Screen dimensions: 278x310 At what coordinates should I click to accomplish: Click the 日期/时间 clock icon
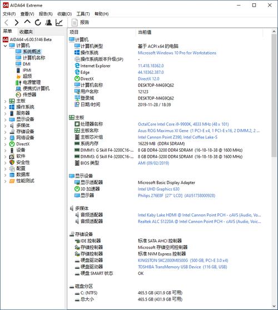[77, 104]
